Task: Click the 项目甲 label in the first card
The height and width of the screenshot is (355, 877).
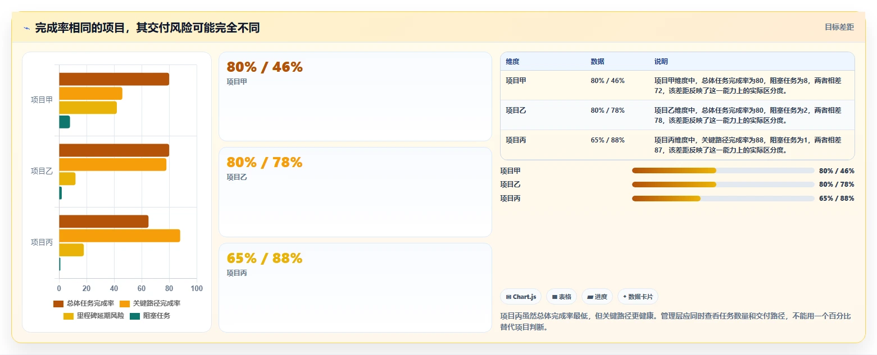Action: pos(237,82)
